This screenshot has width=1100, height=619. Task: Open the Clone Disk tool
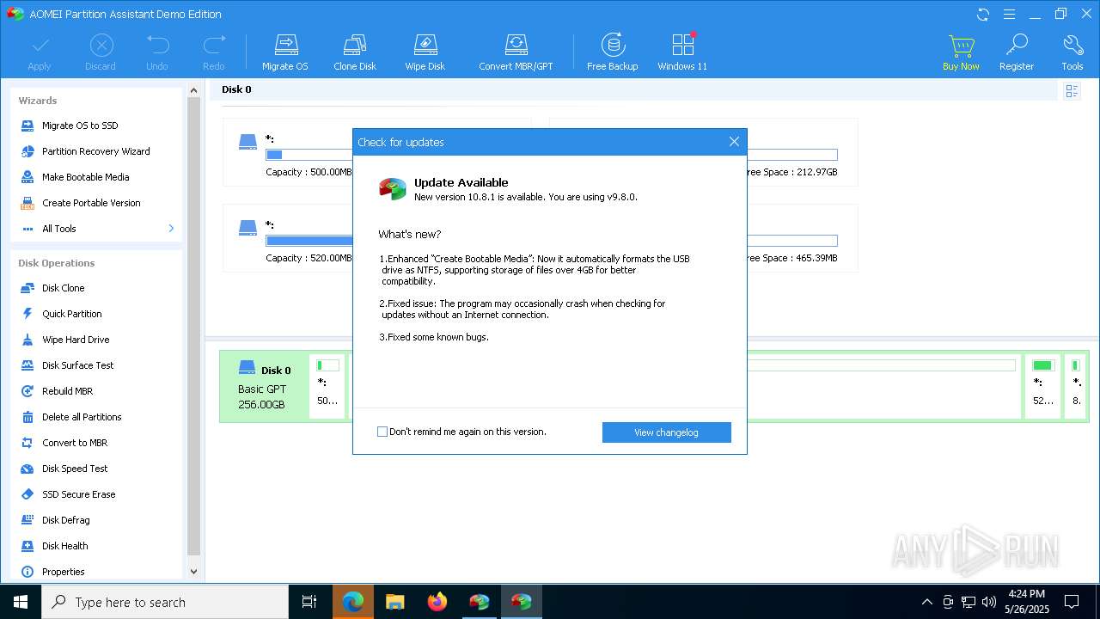(x=355, y=52)
